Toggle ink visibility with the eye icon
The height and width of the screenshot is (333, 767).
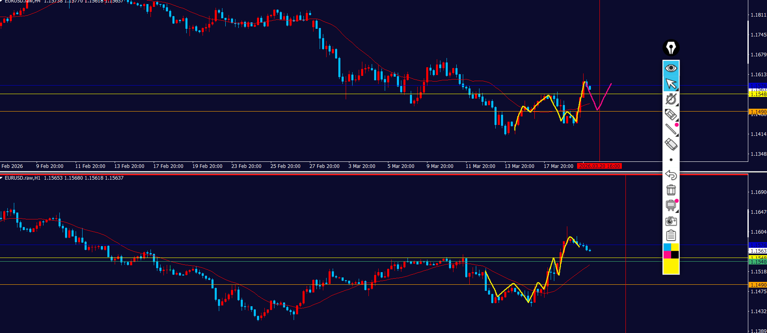pyautogui.click(x=671, y=68)
